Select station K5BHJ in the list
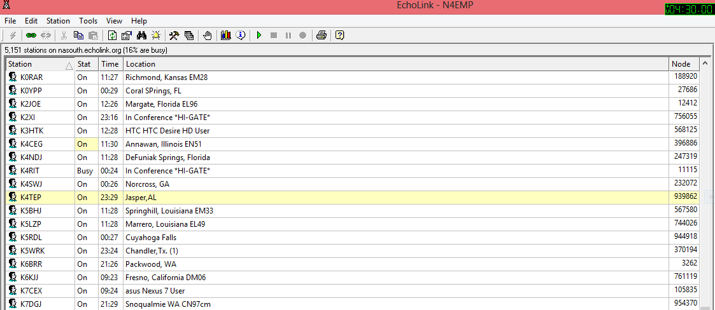Viewport: 715px width, 310px height. [31, 211]
